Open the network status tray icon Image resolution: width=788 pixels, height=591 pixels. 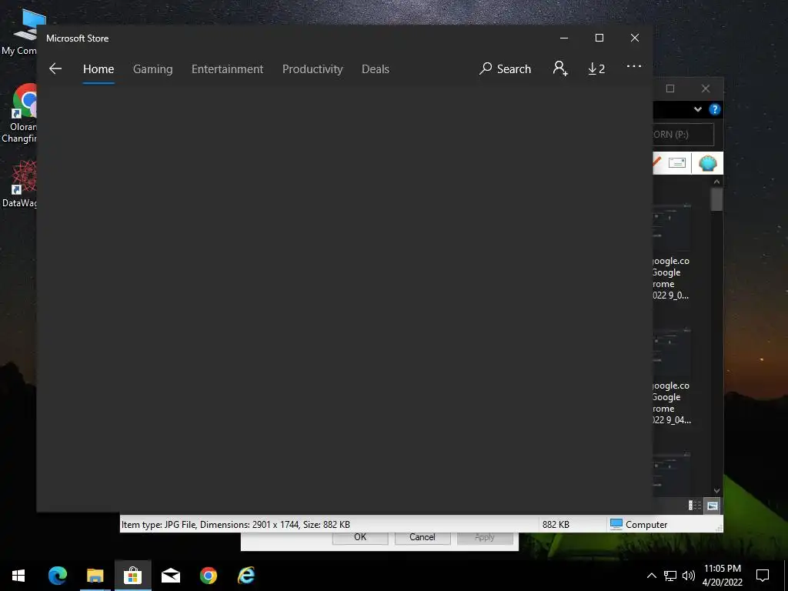670,576
